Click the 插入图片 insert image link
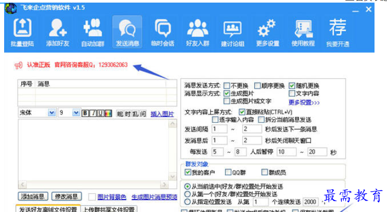Image resolution: width=387 pixels, height=212 pixels. [x=162, y=114]
